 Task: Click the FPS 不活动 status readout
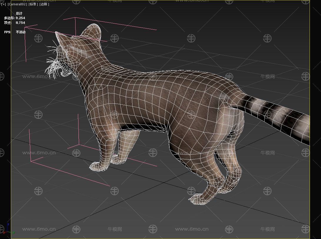(x=21, y=32)
